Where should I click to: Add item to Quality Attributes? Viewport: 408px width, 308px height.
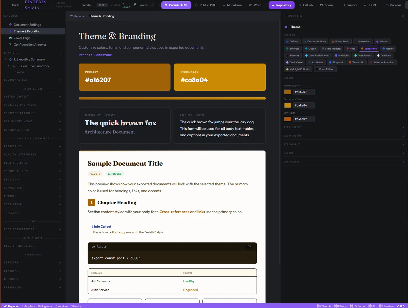[60, 155]
